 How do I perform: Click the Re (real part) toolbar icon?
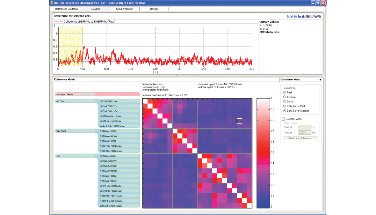click(x=295, y=16)
